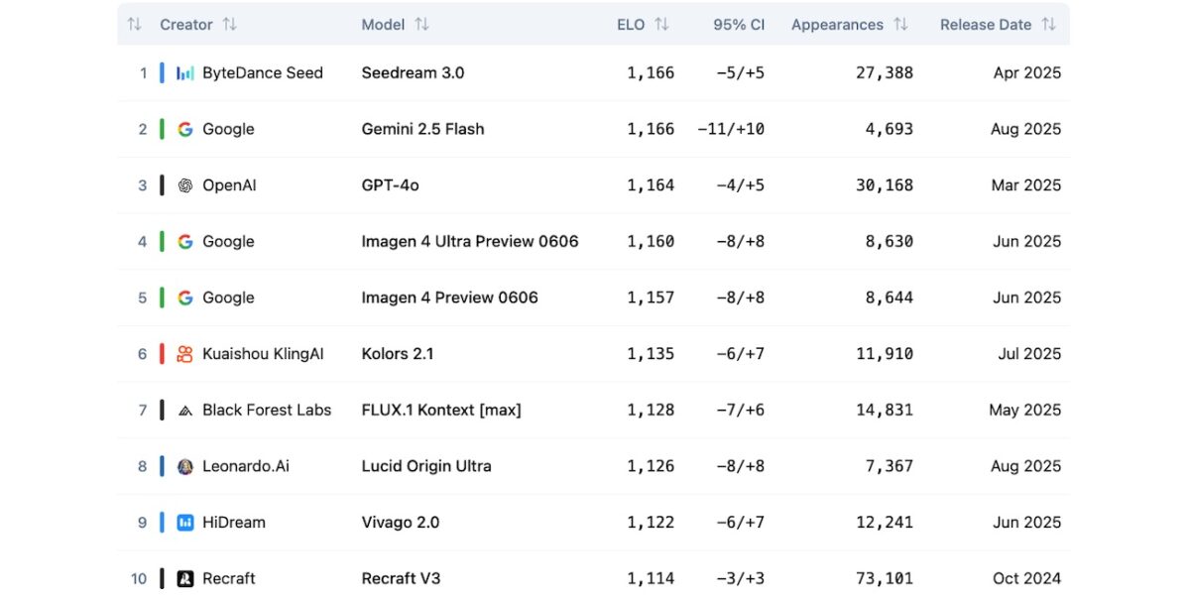
Task: Click the Google logo beside Gemini 2.5 Flash
Action: coord(185,129)
